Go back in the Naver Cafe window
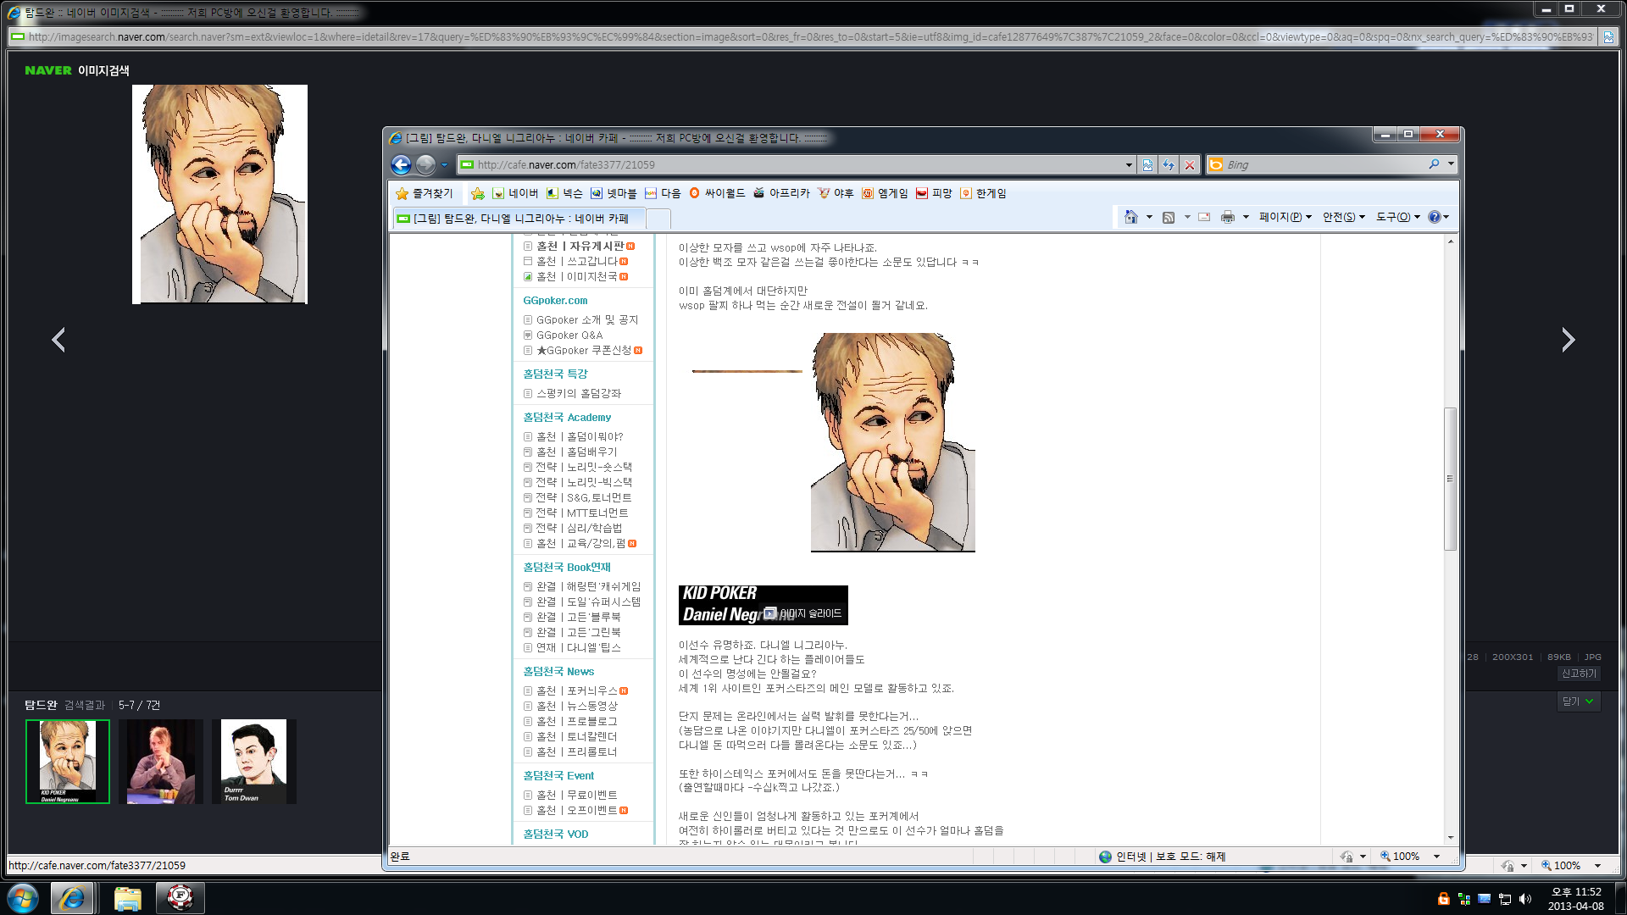The width and height of the screenshot is (1627, 915). pyautogui.click(x=401, y=164)
